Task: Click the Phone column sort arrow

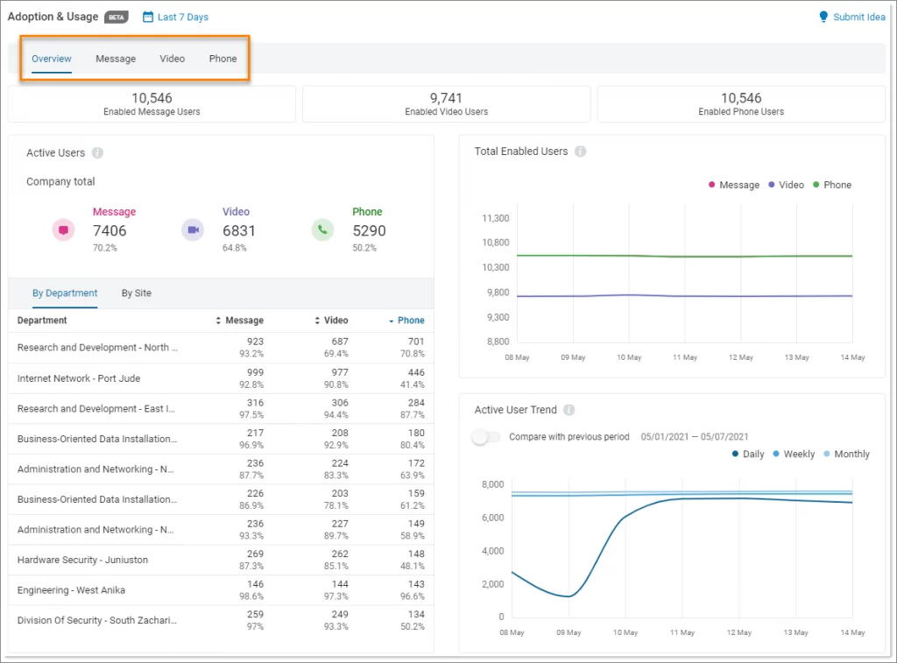Action: click(392, 321)
